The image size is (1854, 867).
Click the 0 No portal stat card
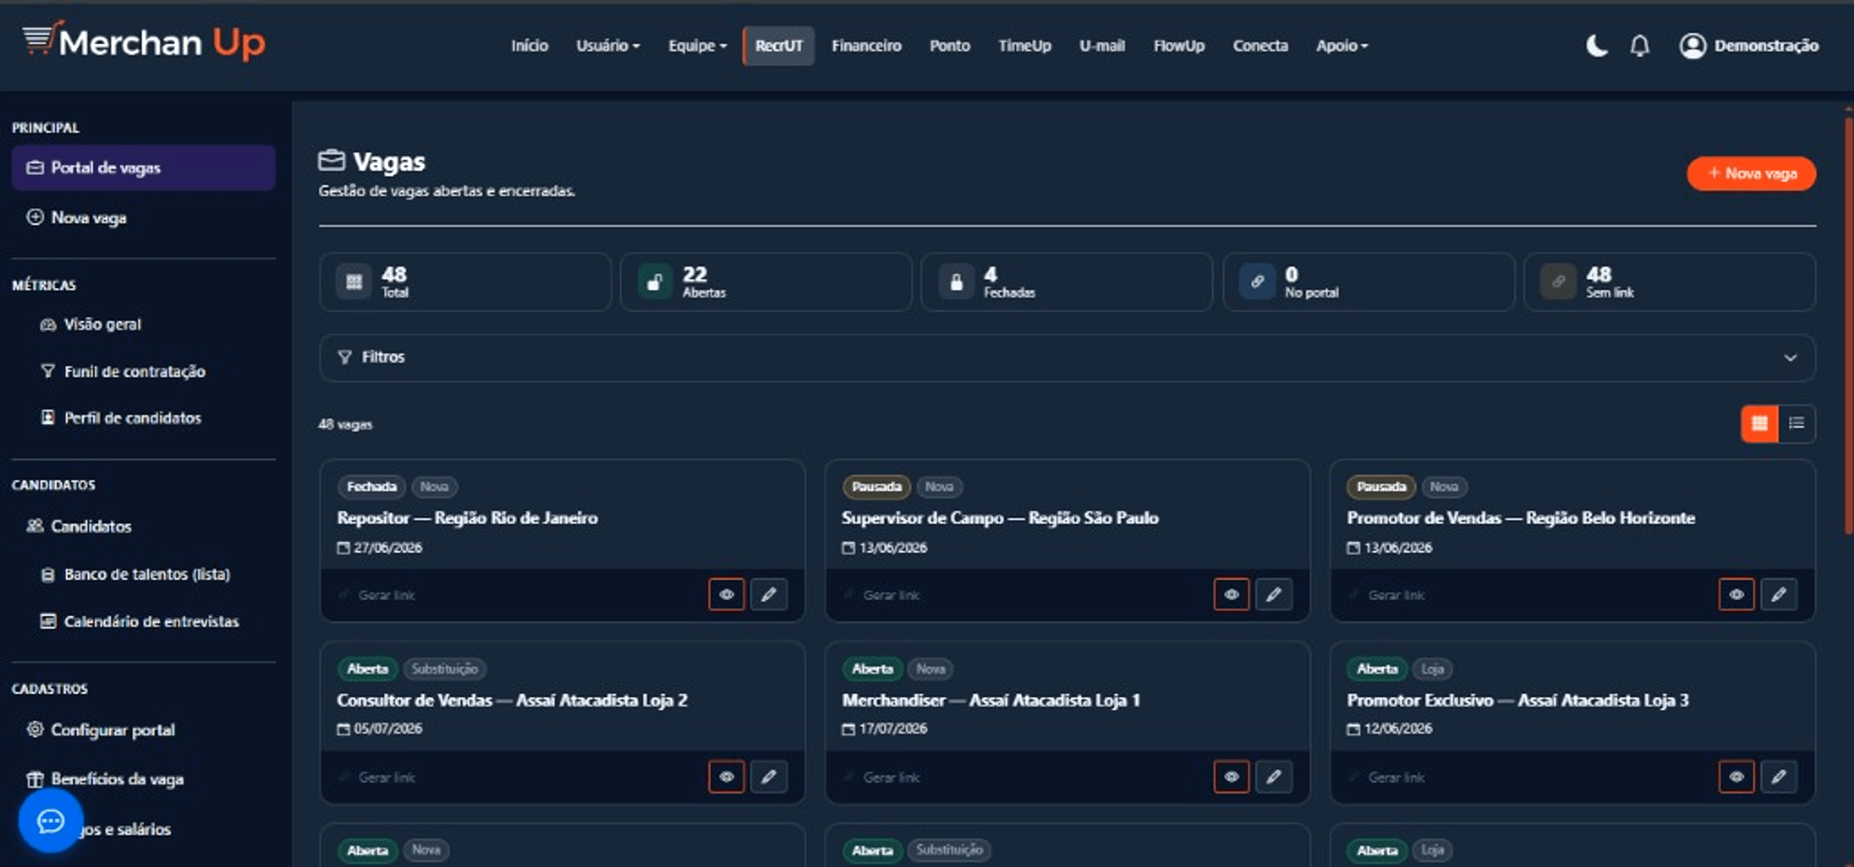pos(1369,282)
